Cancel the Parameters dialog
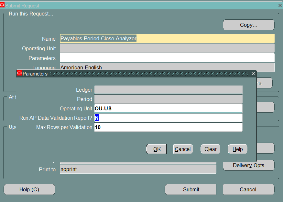 [183, 149]
